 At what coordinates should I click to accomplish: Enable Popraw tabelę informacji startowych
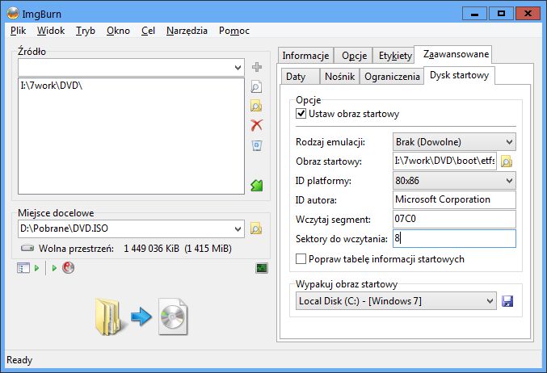pyautogui.click(x=301, y=259)
